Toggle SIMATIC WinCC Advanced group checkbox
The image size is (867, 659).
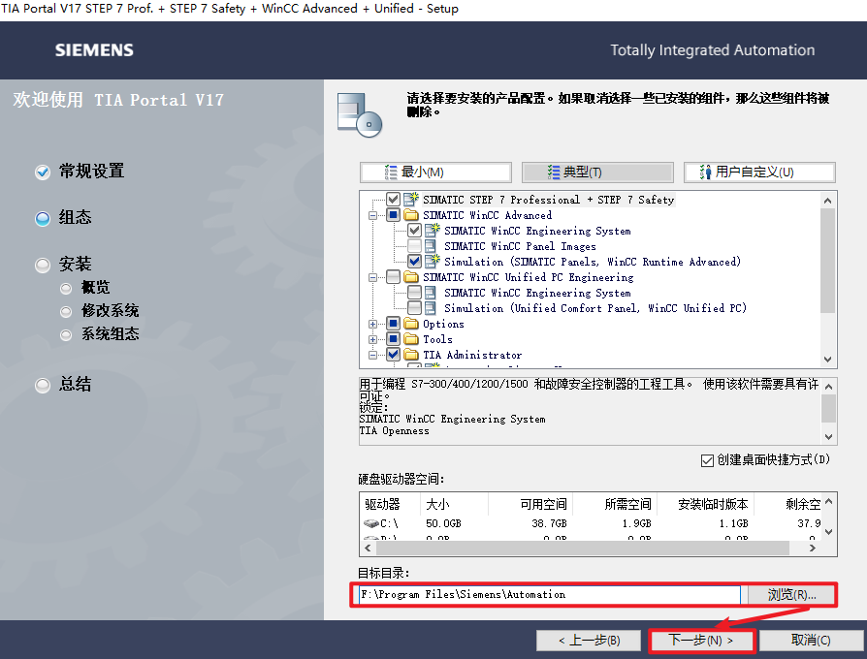click(x=393, y=214)
